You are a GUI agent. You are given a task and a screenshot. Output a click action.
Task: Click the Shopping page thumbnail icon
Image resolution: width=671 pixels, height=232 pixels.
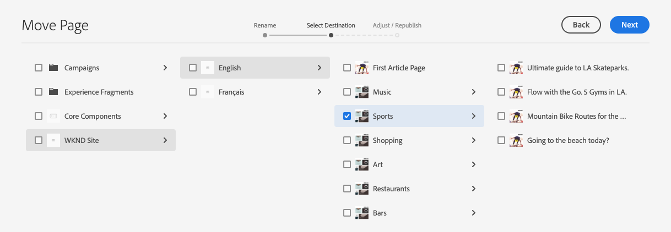pyautogui.click(x=362, y=141)
